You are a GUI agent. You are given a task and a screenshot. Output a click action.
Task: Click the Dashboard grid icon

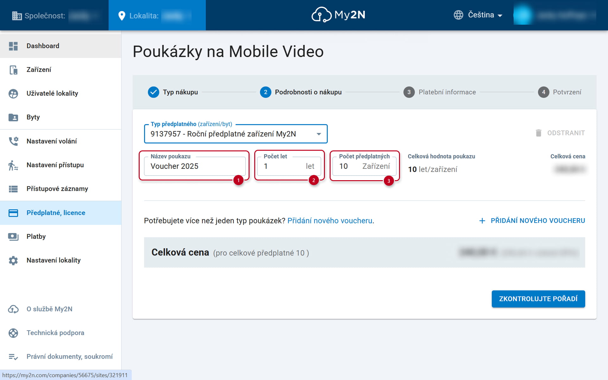(13, 46)
